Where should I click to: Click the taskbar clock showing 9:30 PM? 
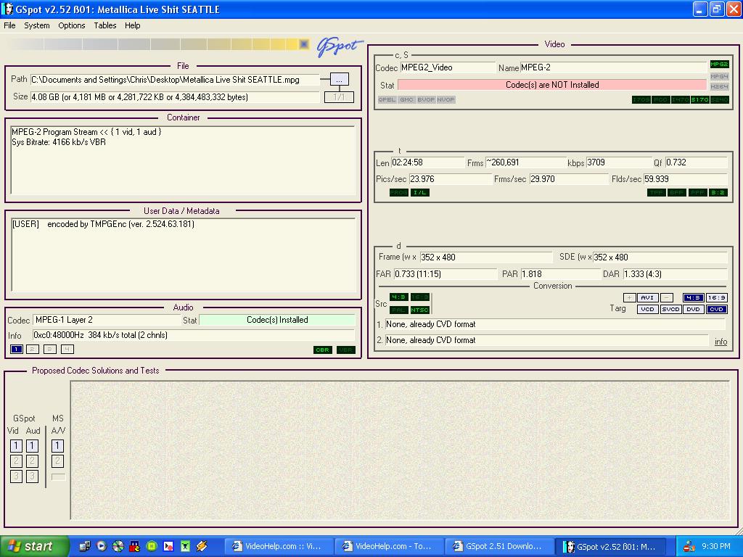click(716, 546)
